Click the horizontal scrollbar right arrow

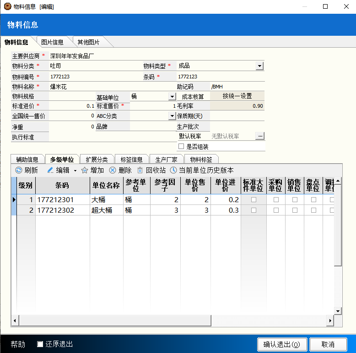click(x=330, y=321)
